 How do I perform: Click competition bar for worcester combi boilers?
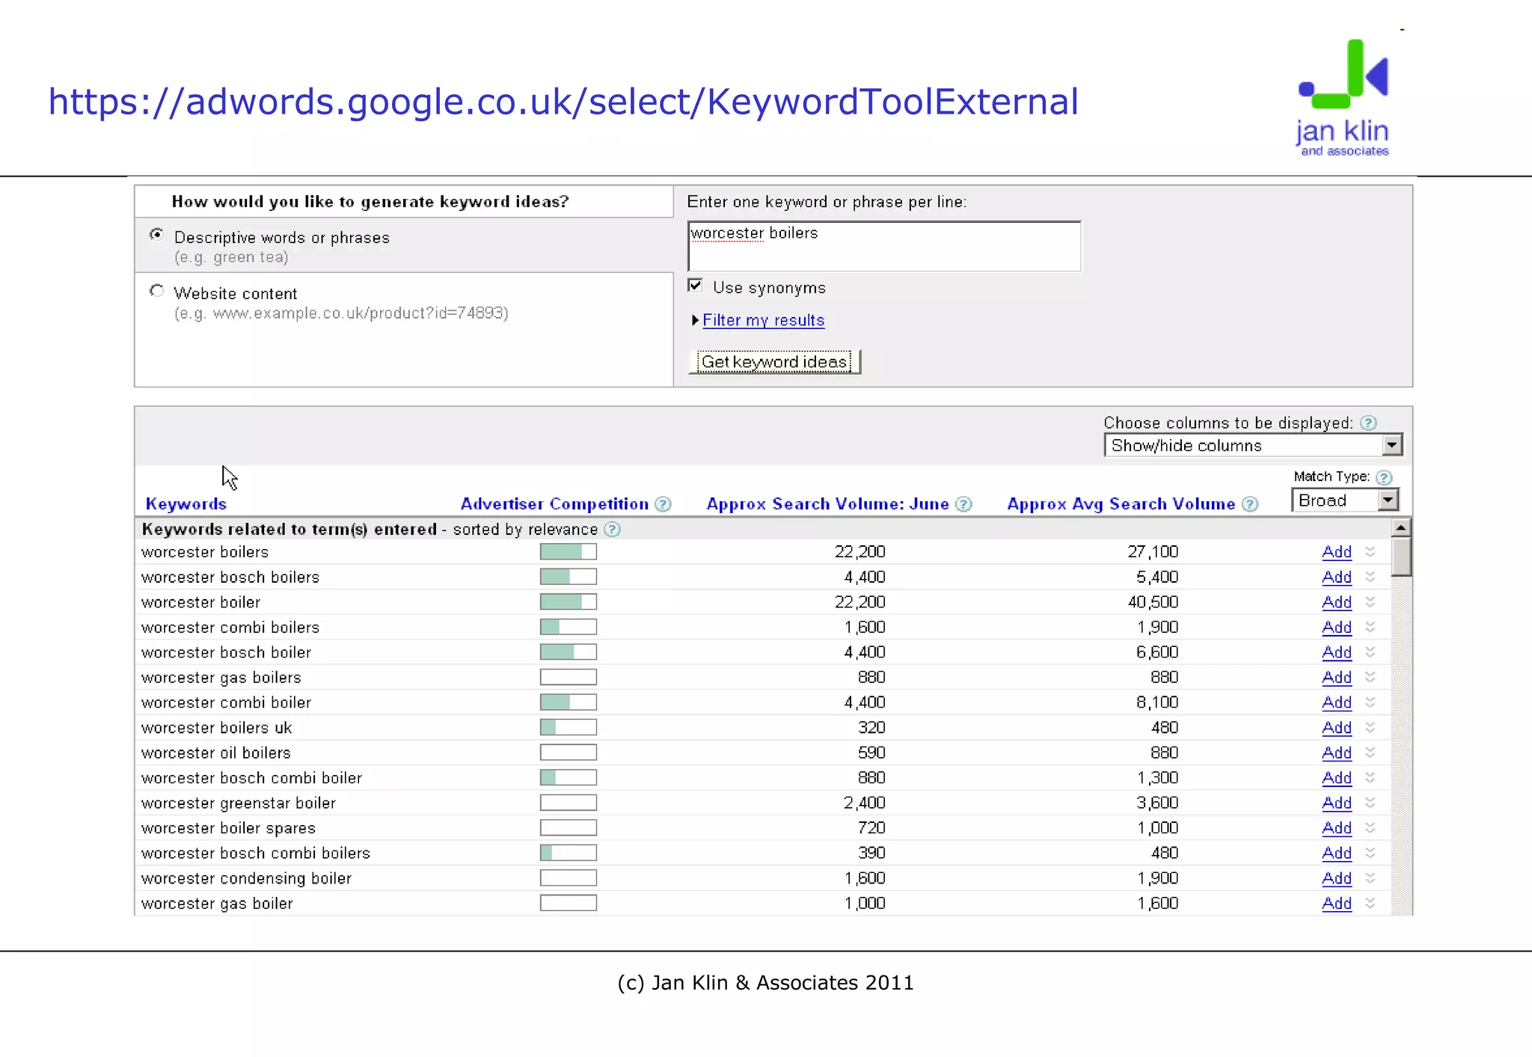click(569, 628)
